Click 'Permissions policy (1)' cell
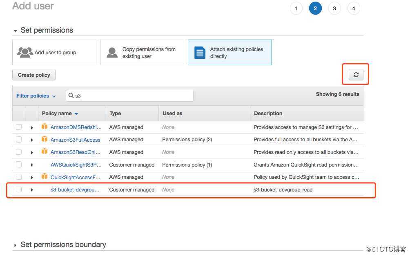This screenshot has height=256, width=410. click(187, 165)
